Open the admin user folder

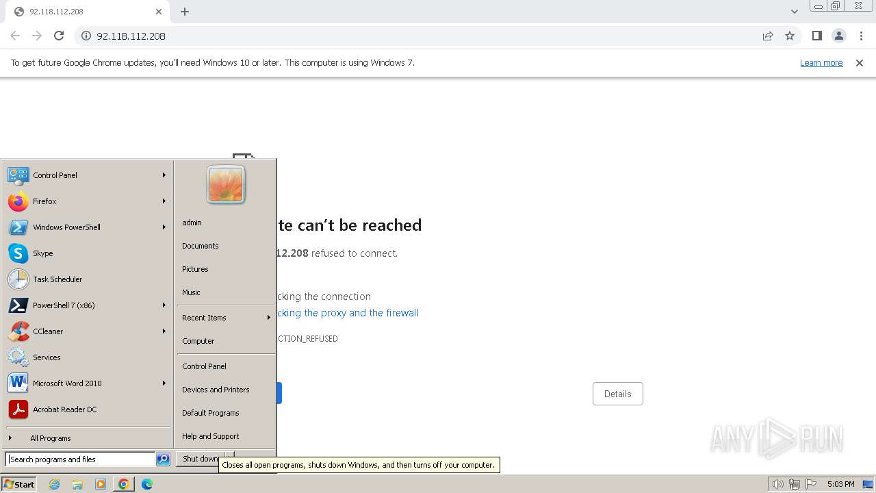[226, 223]
